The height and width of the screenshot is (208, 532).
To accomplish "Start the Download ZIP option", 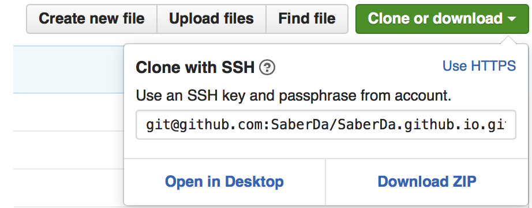I will point(427,182).
